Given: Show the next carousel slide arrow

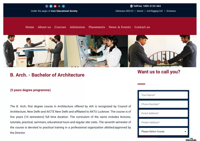Looking at the screenshot, I should coord(193,51).
